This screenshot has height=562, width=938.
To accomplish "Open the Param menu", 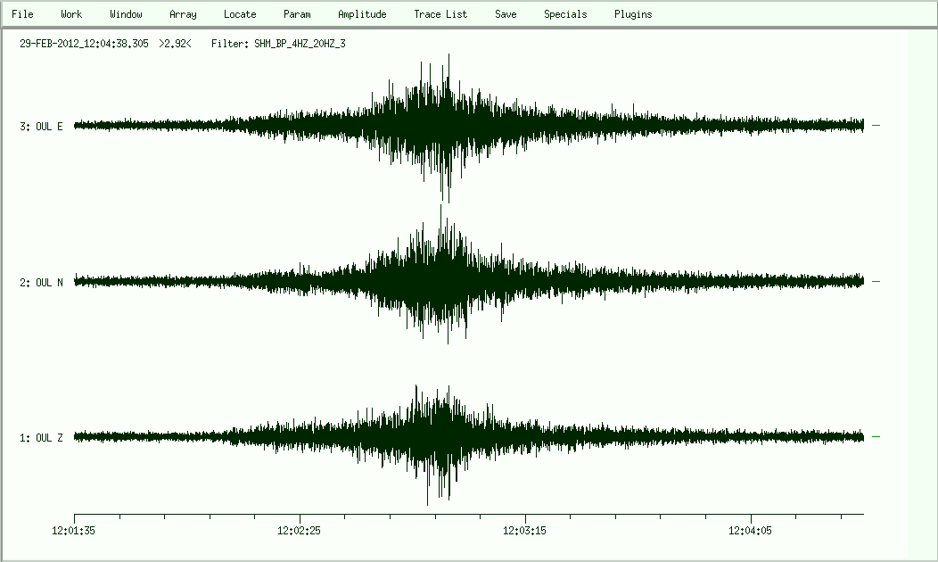I will 297,14.
